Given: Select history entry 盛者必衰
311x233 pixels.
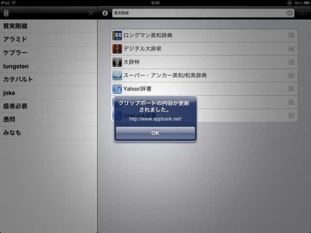Looking at the screenshot, I should [49, 106].
